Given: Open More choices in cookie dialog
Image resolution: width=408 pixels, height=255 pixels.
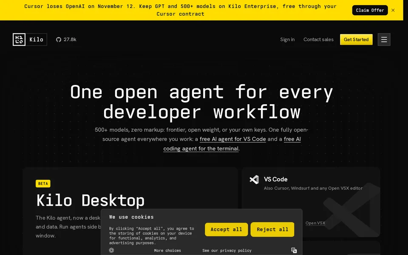Looking at the screenshot, I should [x=167, y=251].
